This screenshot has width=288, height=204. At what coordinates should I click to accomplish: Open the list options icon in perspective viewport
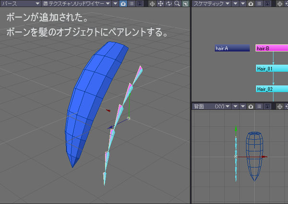point(132,3)
